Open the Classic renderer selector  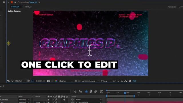click(x=181, y=7)
